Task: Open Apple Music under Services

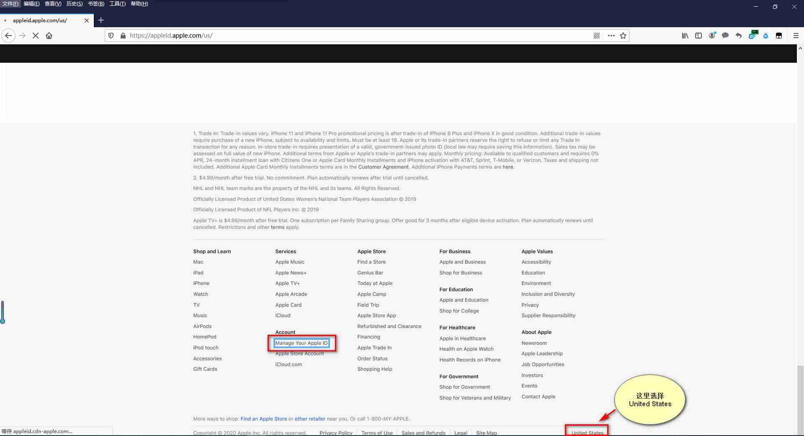Action: click(x=290, y=262)
